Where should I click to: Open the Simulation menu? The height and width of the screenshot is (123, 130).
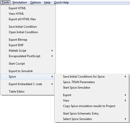tap(19, 2)
